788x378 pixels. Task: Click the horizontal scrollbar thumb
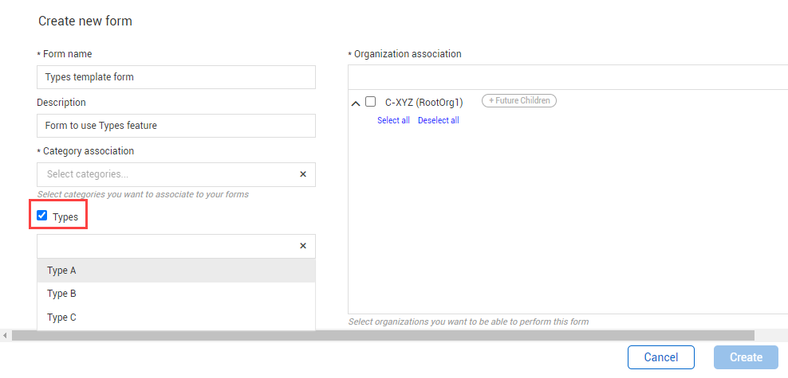383,336
